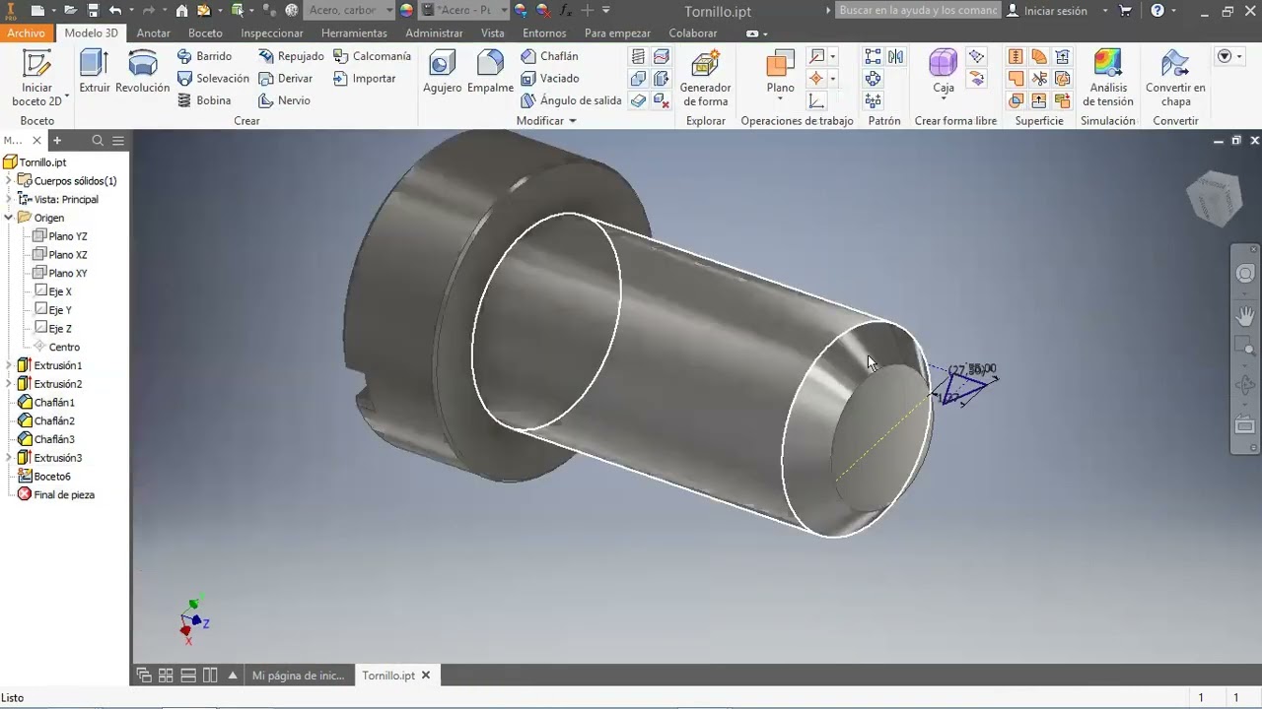
Task: Open the Inspeccionar ribbon tab
Action: click(272, 32)
